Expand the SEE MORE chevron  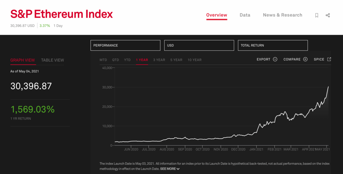[x=178, y=169]
